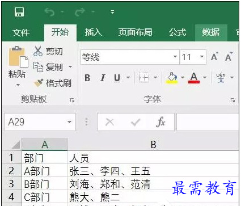Open the Name Box dropdown arrow
This screenshot has width=241, height=206.
pyautogui.click(x=70, y=122)
